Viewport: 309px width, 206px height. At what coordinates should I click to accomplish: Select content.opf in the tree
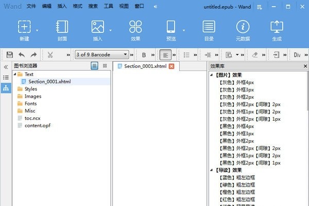[x=38, y=125]
